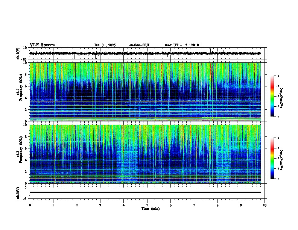Click the ch.2 colorbar 'log(PSD)' label
This screenshot has width=298, height=230.
281,160
